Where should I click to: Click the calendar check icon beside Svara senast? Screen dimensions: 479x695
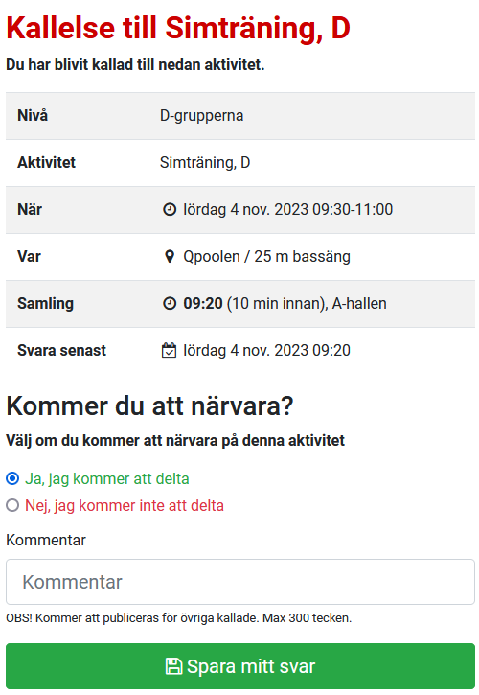(169, 350)
